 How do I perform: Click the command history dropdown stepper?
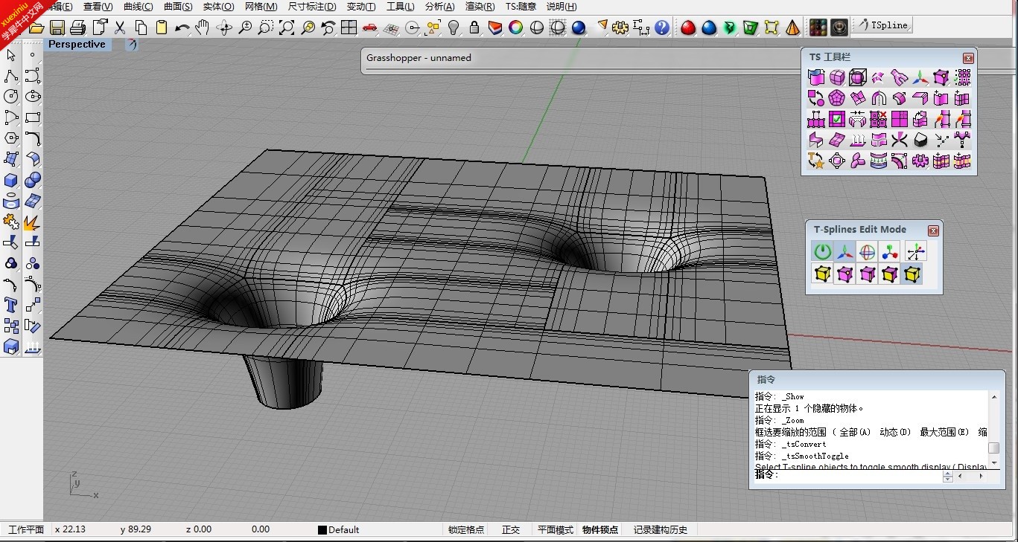(x=947, y=476)
